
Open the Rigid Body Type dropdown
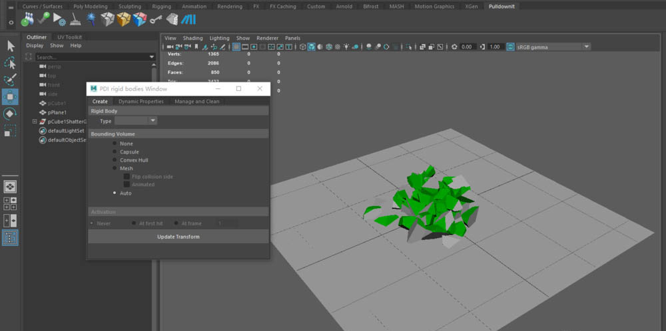point(136,121)
